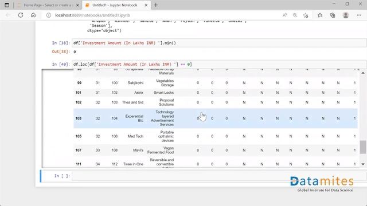Select row index 103 cell
The height and width of the screenshot is (206, 367).
tap(79, 118)
